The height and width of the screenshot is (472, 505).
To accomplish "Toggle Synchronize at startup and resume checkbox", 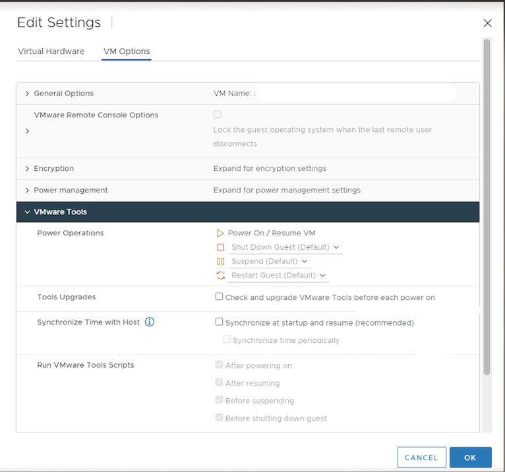I will pyautogui.click(x=219, y=322).
